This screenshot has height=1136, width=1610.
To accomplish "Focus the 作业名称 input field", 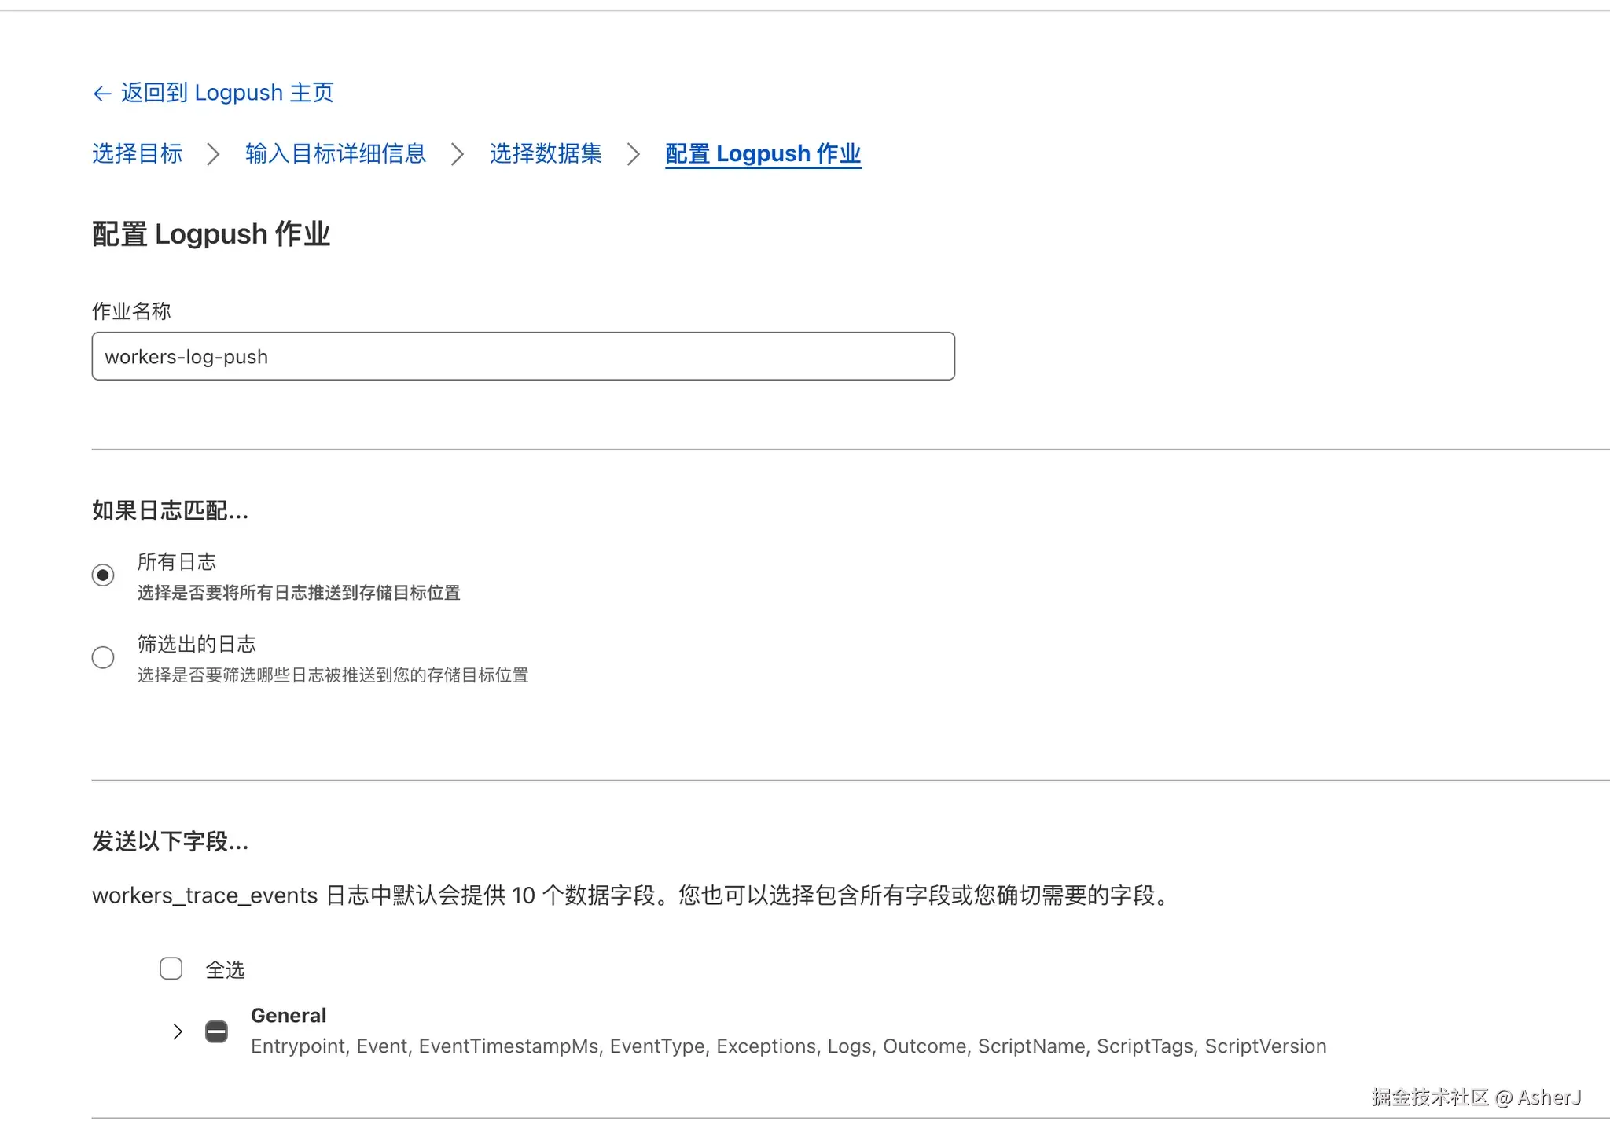I will click(x=523, y=356).
